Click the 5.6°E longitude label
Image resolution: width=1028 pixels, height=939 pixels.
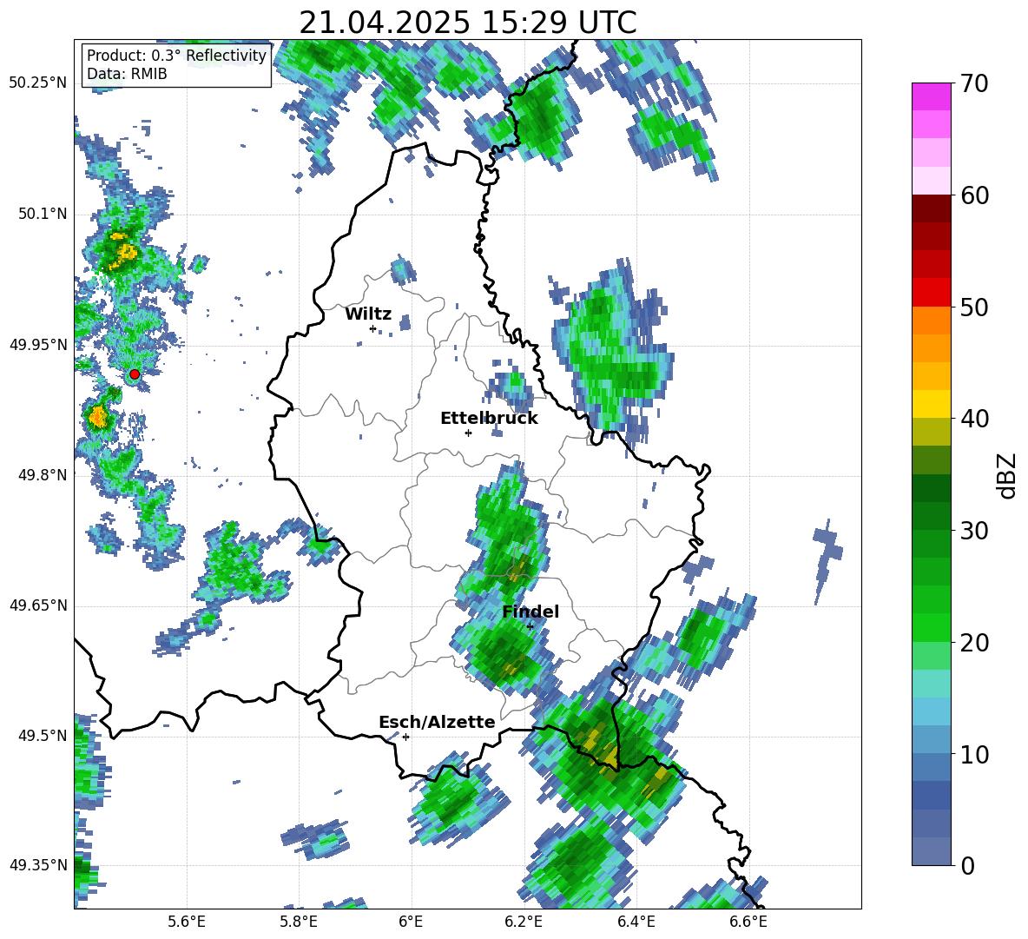pyautogui.click(x=187, y=922)
